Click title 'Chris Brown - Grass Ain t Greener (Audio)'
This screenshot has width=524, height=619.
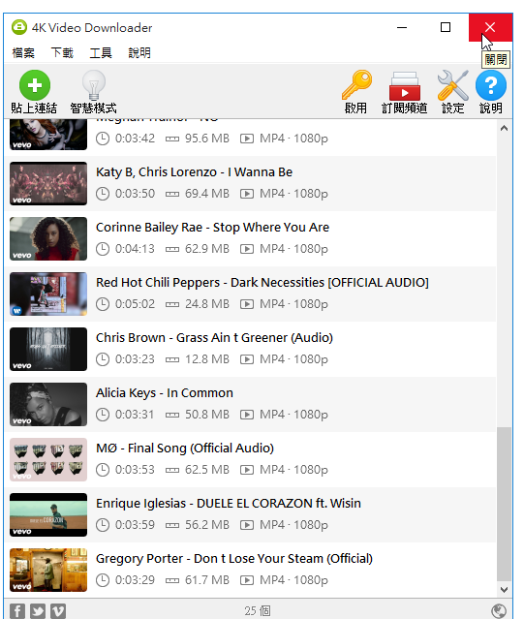pyautogui.click(x=214, y=338)
